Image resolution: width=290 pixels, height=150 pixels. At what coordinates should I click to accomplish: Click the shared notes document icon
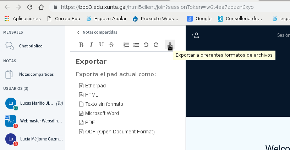(9, 74)
